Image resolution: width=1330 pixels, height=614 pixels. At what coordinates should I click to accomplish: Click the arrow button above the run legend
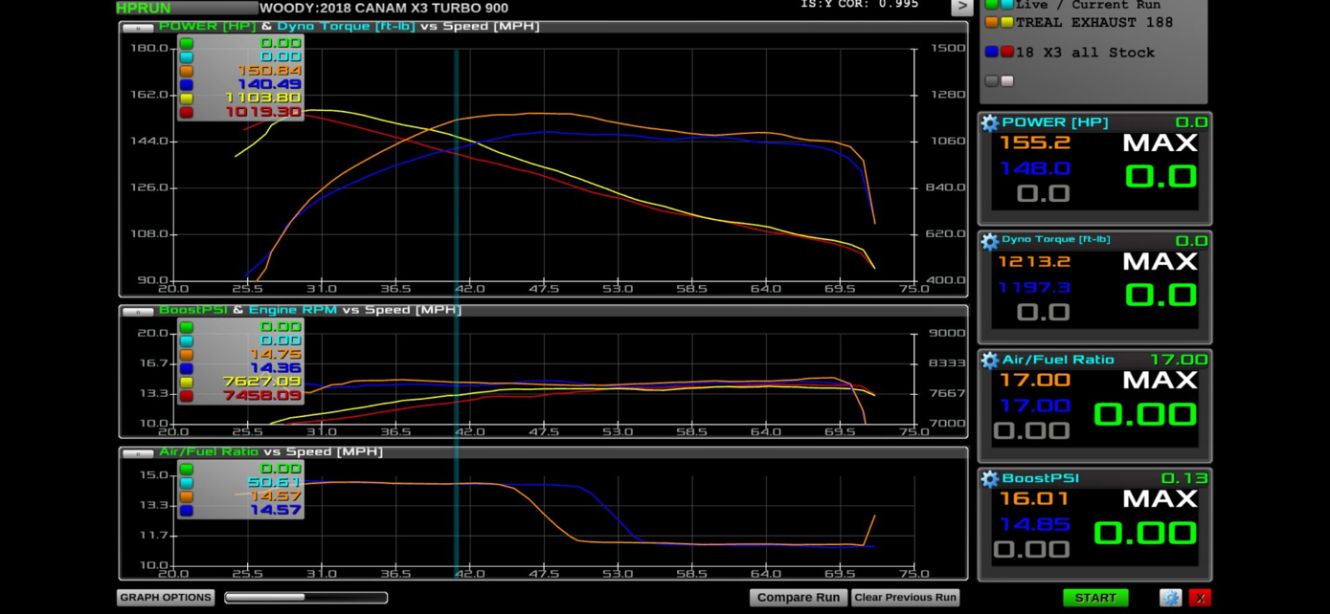(961, 7)
